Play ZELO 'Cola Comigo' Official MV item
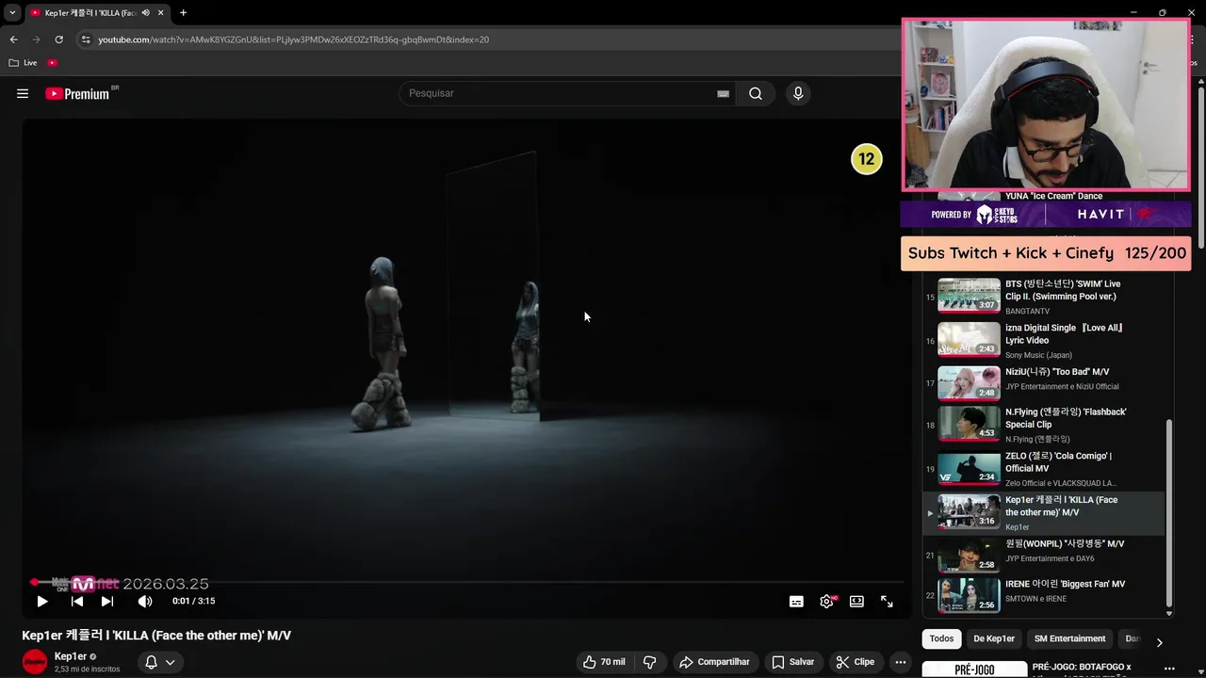Screen dimensions: 1206x678 pos(1043,468)
